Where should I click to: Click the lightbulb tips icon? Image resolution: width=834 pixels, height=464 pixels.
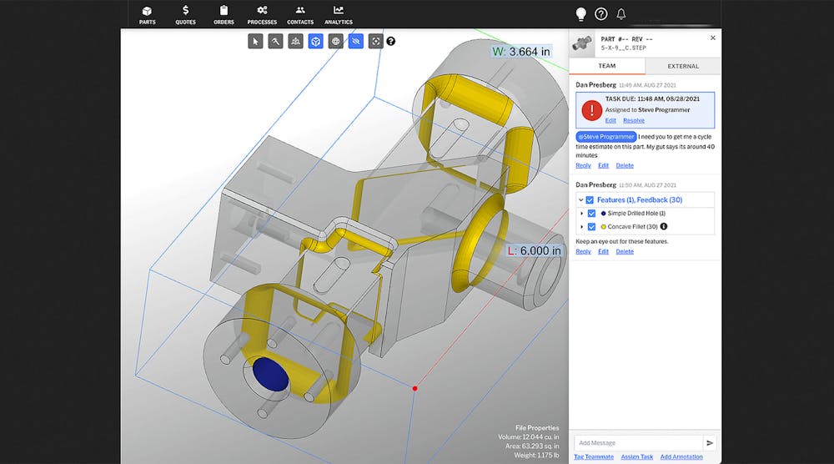tap(581, 14)
